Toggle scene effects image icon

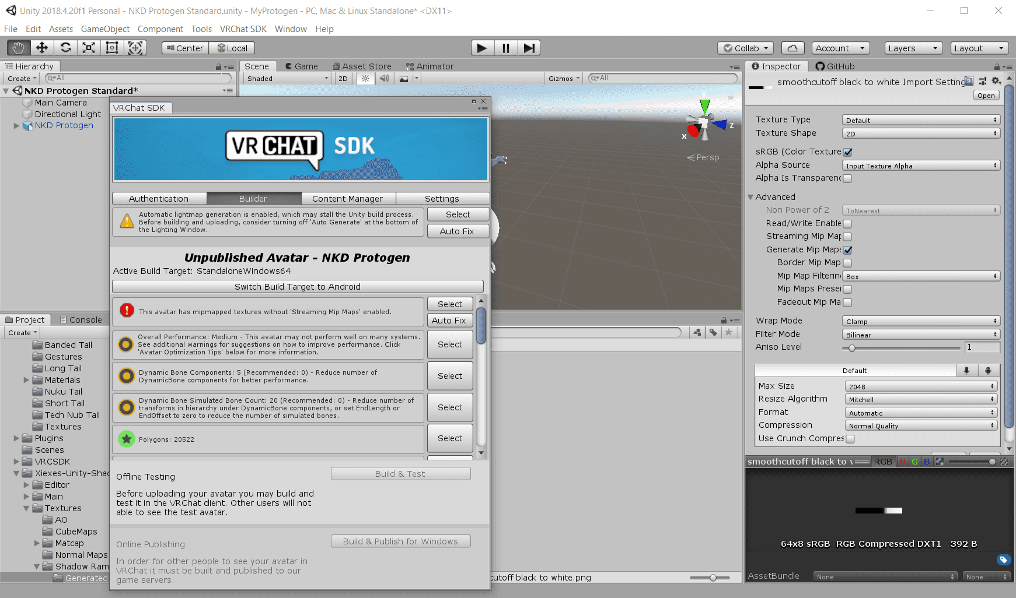[404, 79]
